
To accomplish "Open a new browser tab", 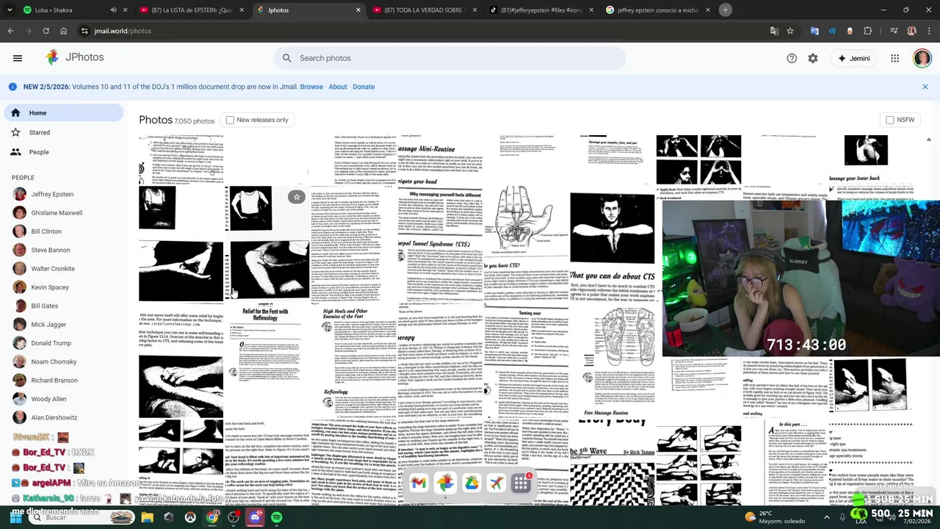I will [725, 10].
